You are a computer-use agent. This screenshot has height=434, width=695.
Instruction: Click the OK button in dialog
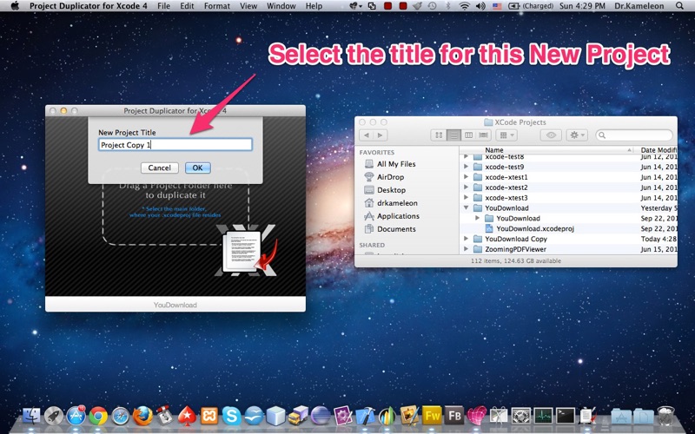pos(198,168)
